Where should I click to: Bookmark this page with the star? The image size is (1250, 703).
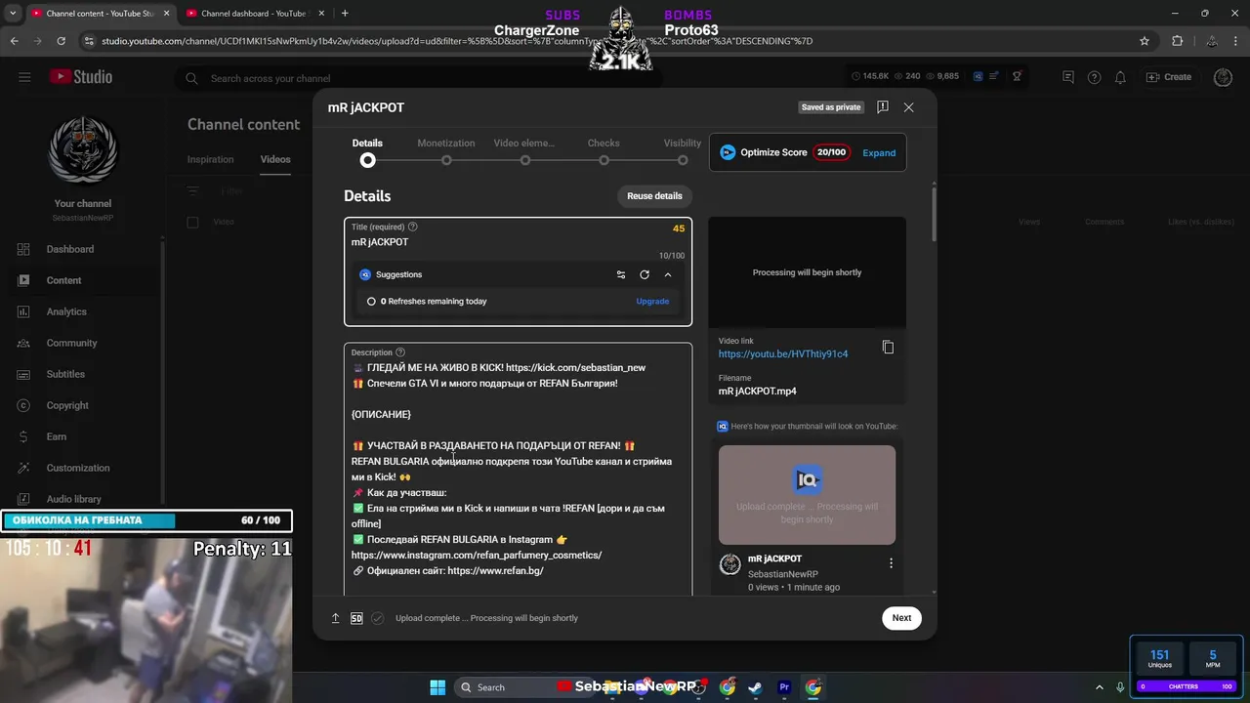point(1145,41)
